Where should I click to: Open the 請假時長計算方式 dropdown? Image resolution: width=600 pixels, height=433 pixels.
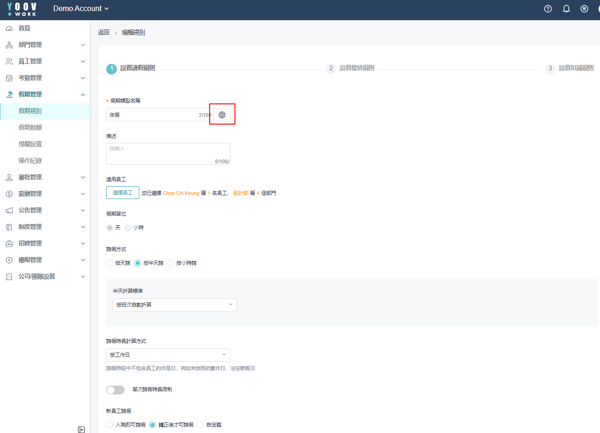coord(168,355)
